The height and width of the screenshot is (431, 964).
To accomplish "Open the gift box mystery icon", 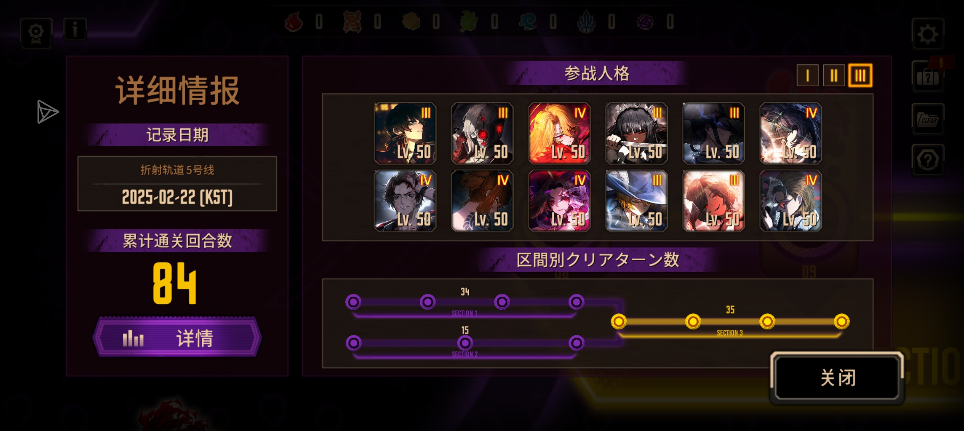I will click(x=928, y=77).
